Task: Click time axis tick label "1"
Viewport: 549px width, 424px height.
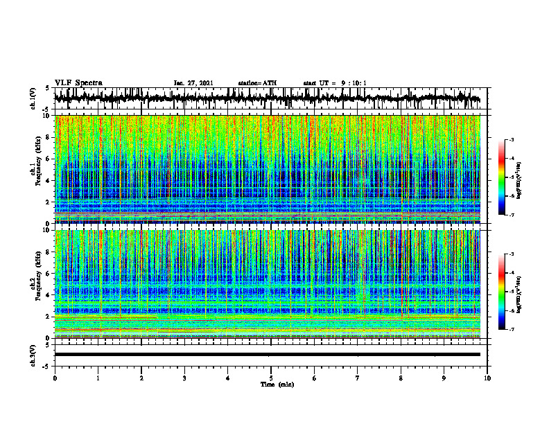Action: click(x=98, y=378)
